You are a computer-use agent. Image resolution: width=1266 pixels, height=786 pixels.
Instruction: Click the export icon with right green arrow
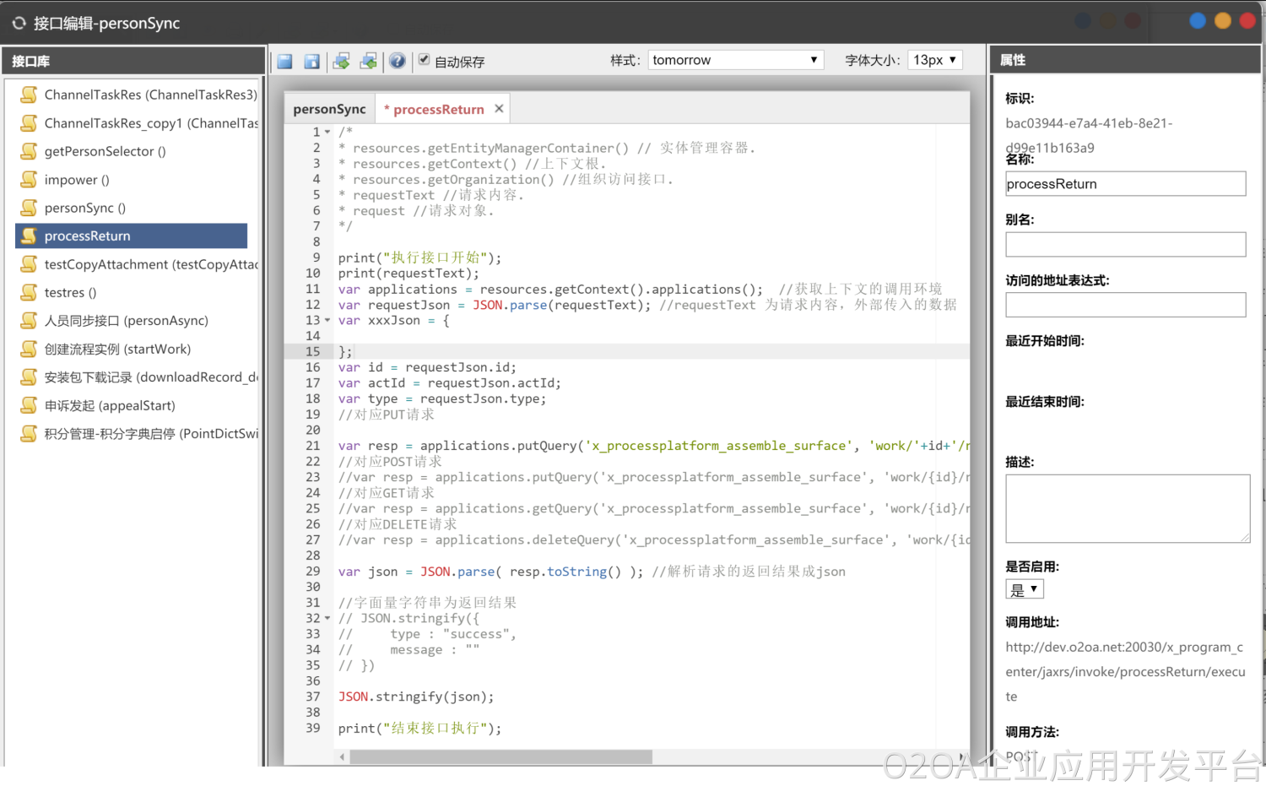(x=341, y=61)
